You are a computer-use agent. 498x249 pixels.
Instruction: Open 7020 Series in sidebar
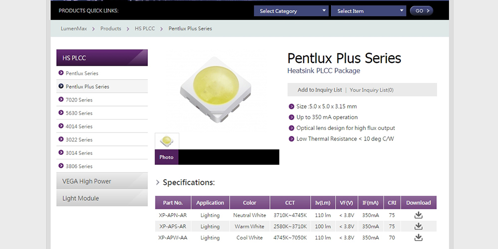click(x=102, y=100)
